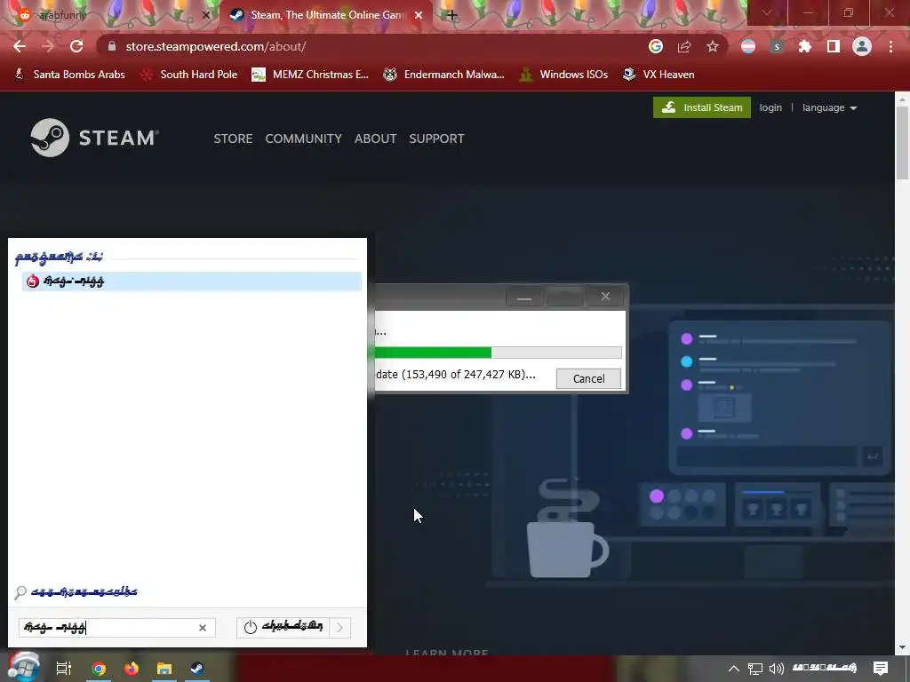Open Steam from the taskbar
The height and width of the screenshot is (682, 910).
pos(197,669)
